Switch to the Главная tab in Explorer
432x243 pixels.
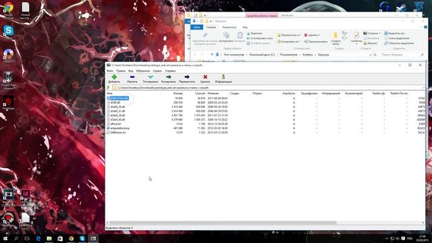[211, 27]
